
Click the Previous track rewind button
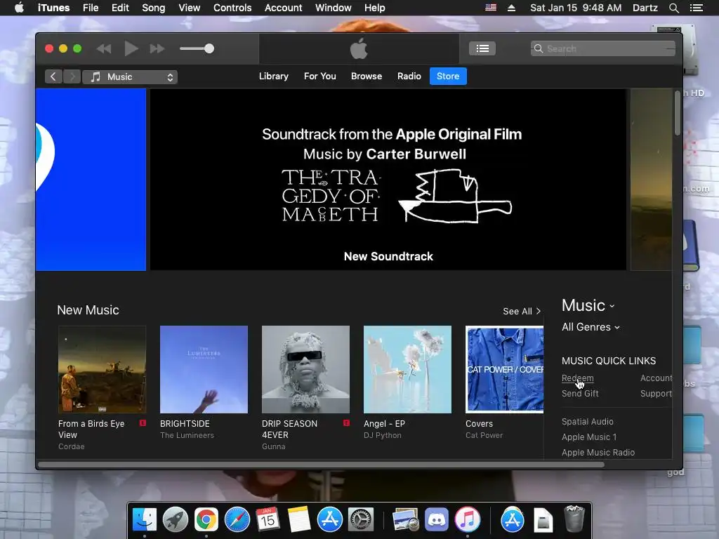tap(104, 48)
